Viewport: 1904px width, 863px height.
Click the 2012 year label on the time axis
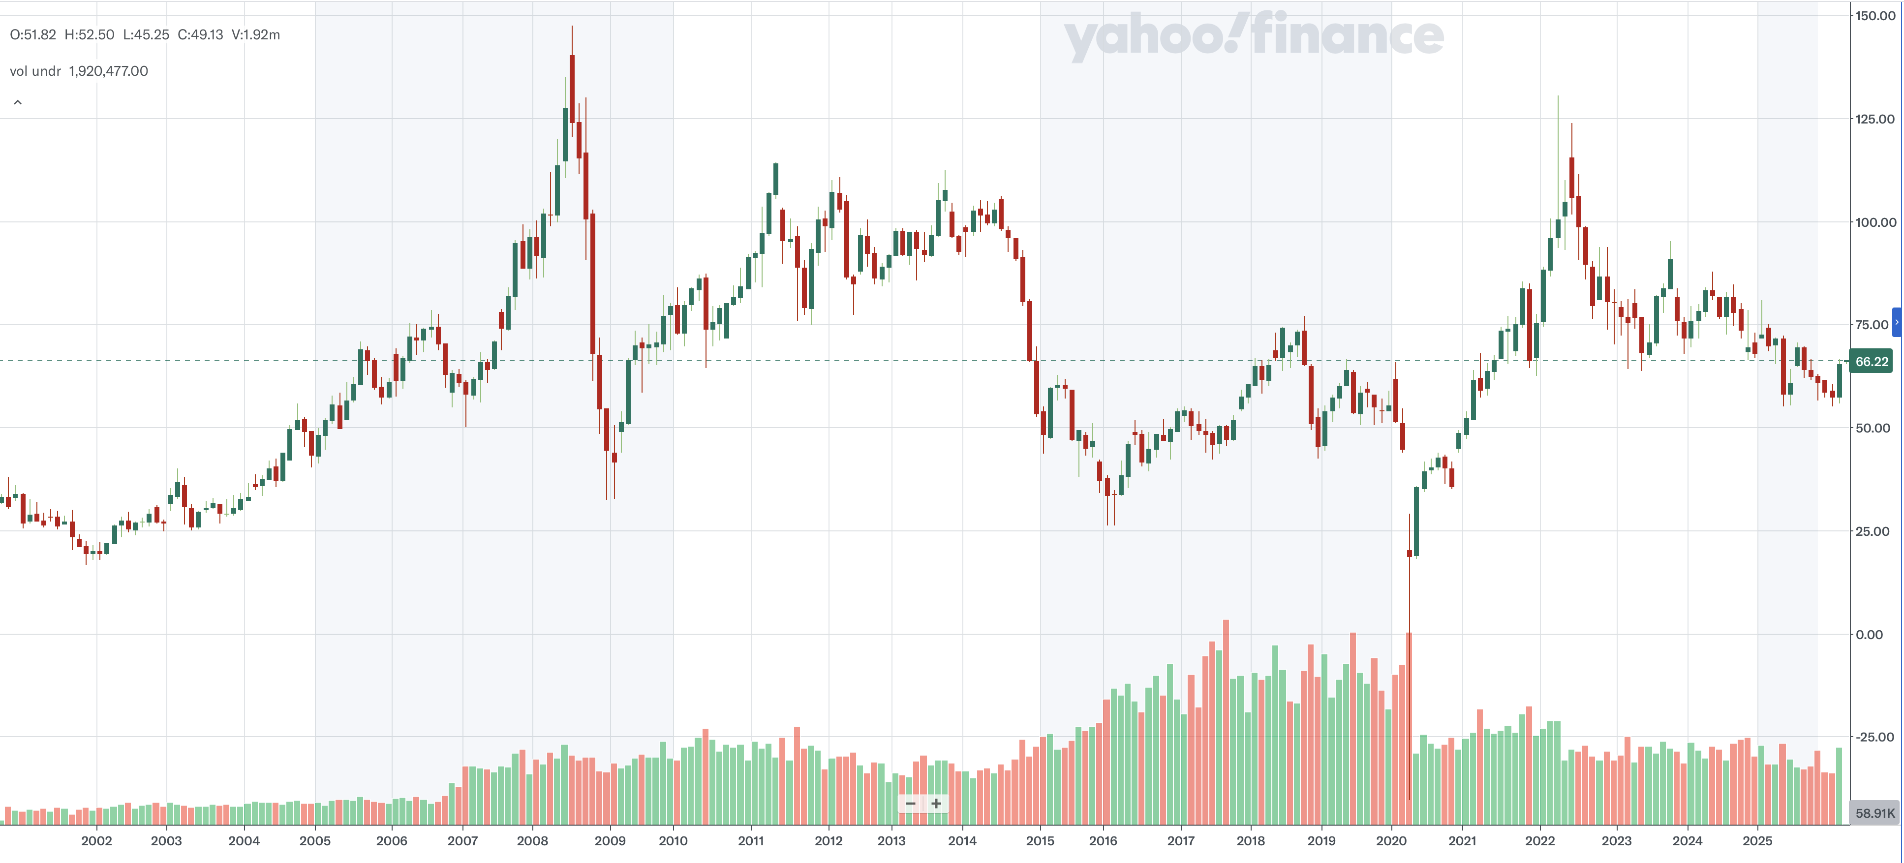pyautogui.click(x=829, y=841)
